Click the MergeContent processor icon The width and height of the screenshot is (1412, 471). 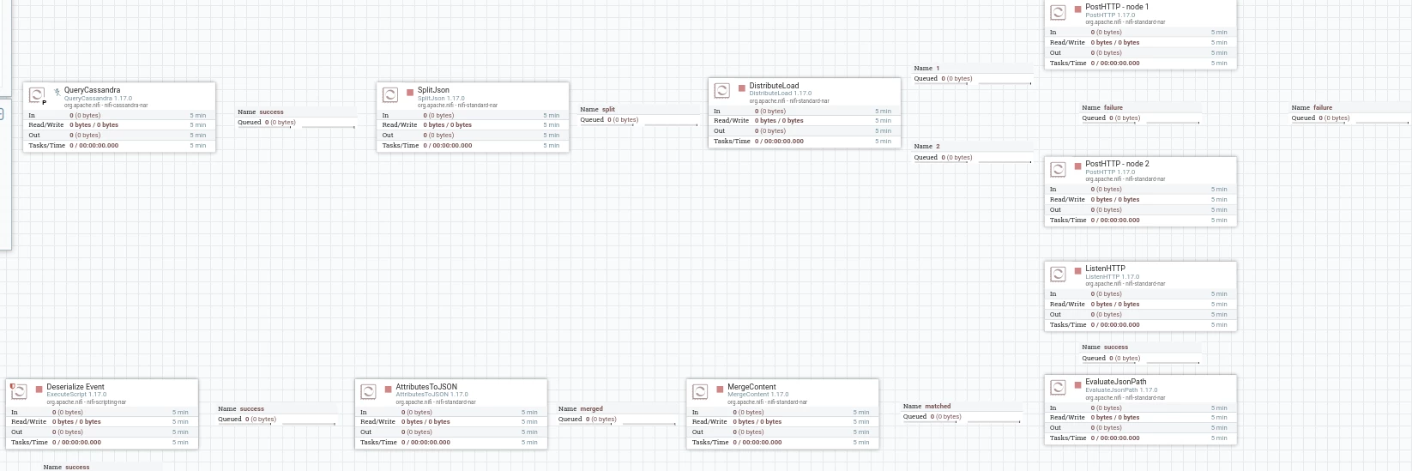point(700,391)
